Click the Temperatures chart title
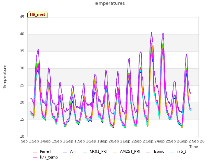The width and height of the screenshot is (219, 164). 109,3
